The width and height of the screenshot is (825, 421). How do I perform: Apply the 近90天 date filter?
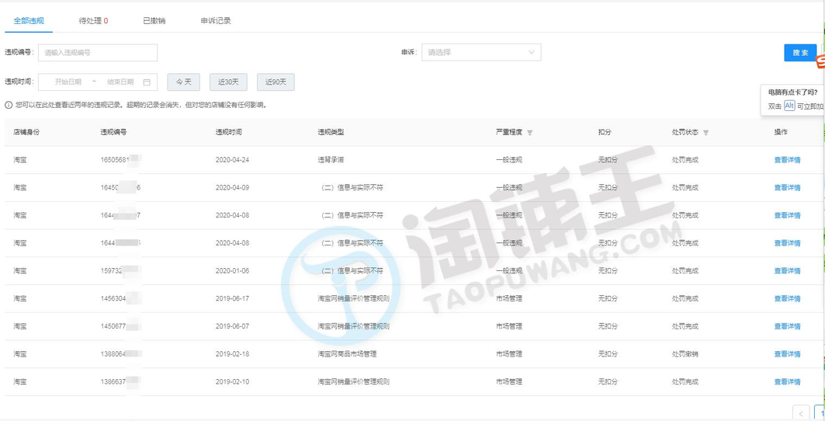pos(275,82)
